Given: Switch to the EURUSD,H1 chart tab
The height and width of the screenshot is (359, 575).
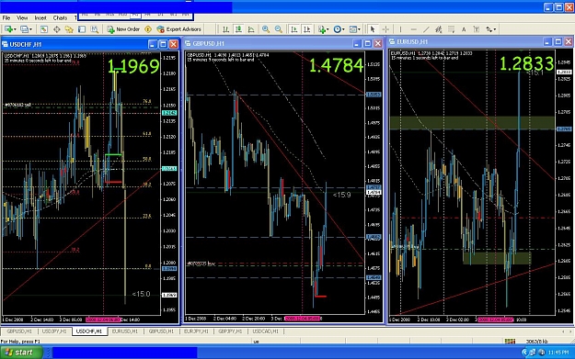Looking at the screenshot, I should coord(125,331).
